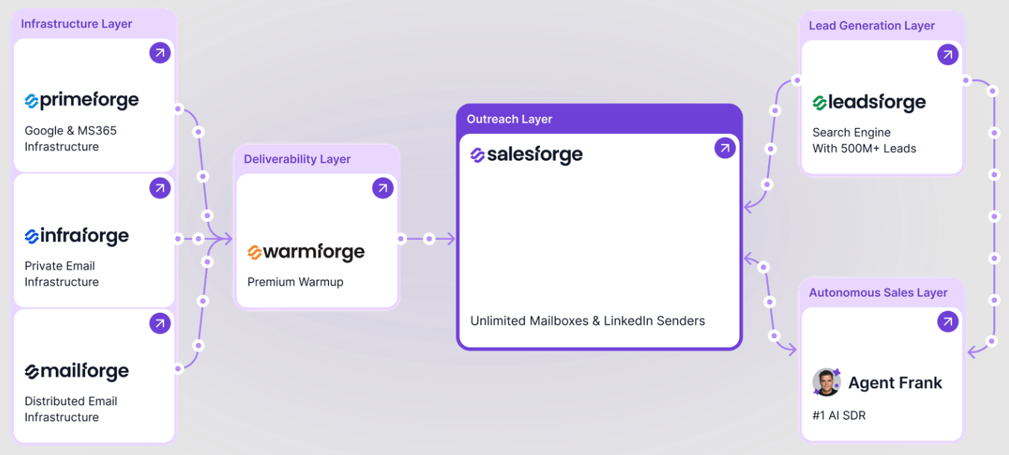Click Agent Frank's avatar photo

point(826,382)
